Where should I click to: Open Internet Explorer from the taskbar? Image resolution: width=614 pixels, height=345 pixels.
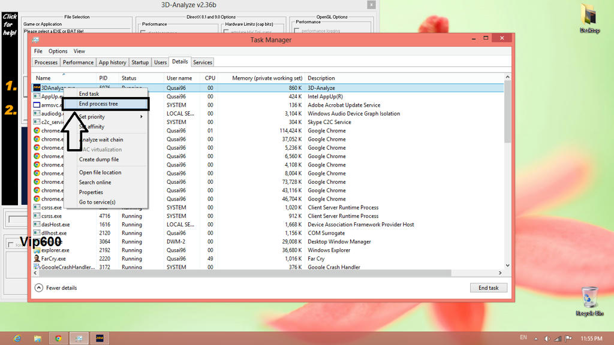coord(17,338)
